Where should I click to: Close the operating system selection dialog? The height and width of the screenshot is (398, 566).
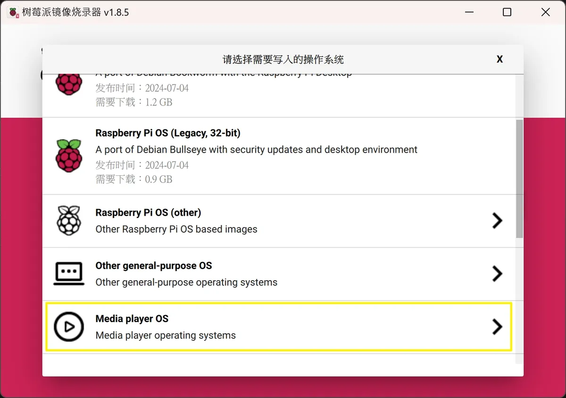click(499, 59)
